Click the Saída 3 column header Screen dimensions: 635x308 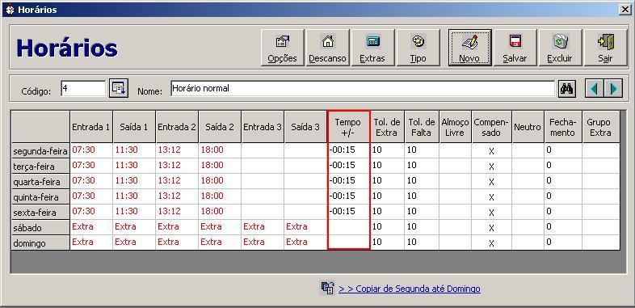[x=305, y=127]
